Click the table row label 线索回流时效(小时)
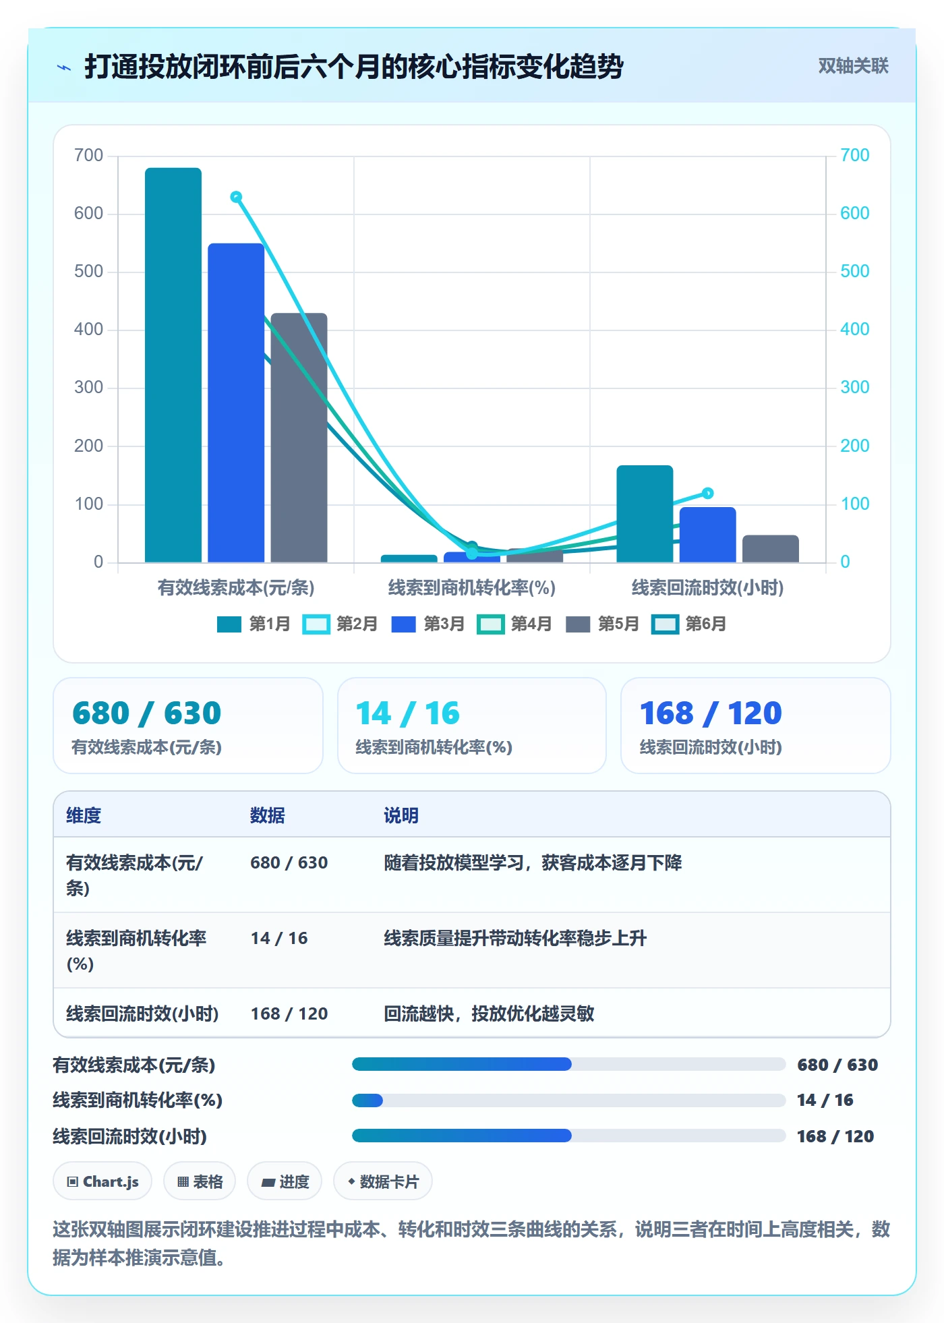Viewport: 944px width, 1323px height. 142,1014
